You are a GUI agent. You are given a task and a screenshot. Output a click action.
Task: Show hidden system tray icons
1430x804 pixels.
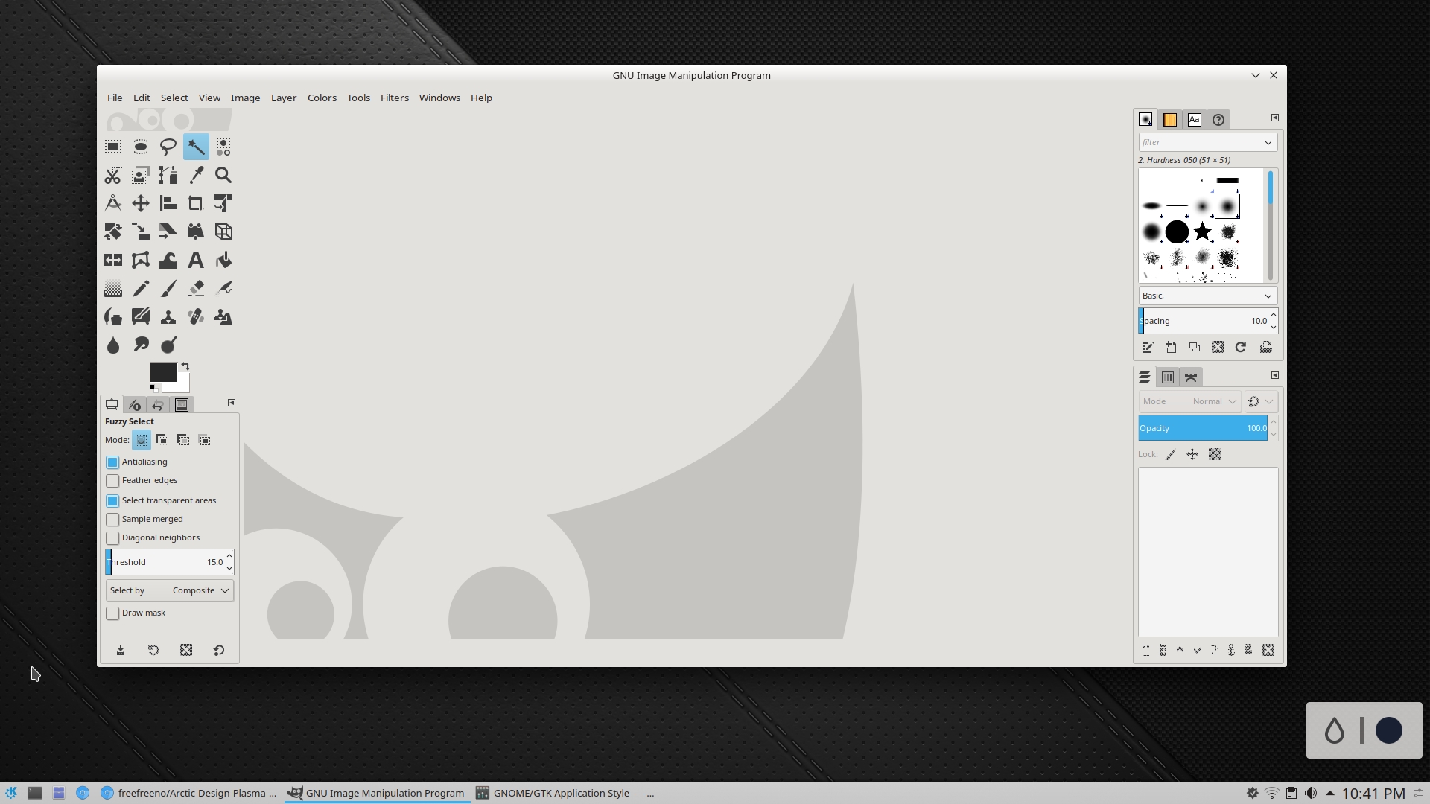(x=1330, y=793)
